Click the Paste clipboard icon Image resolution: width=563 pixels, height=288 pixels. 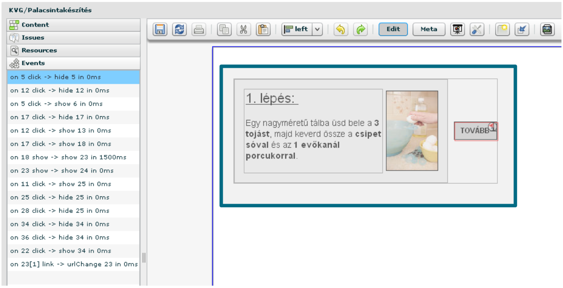point(263,30)
